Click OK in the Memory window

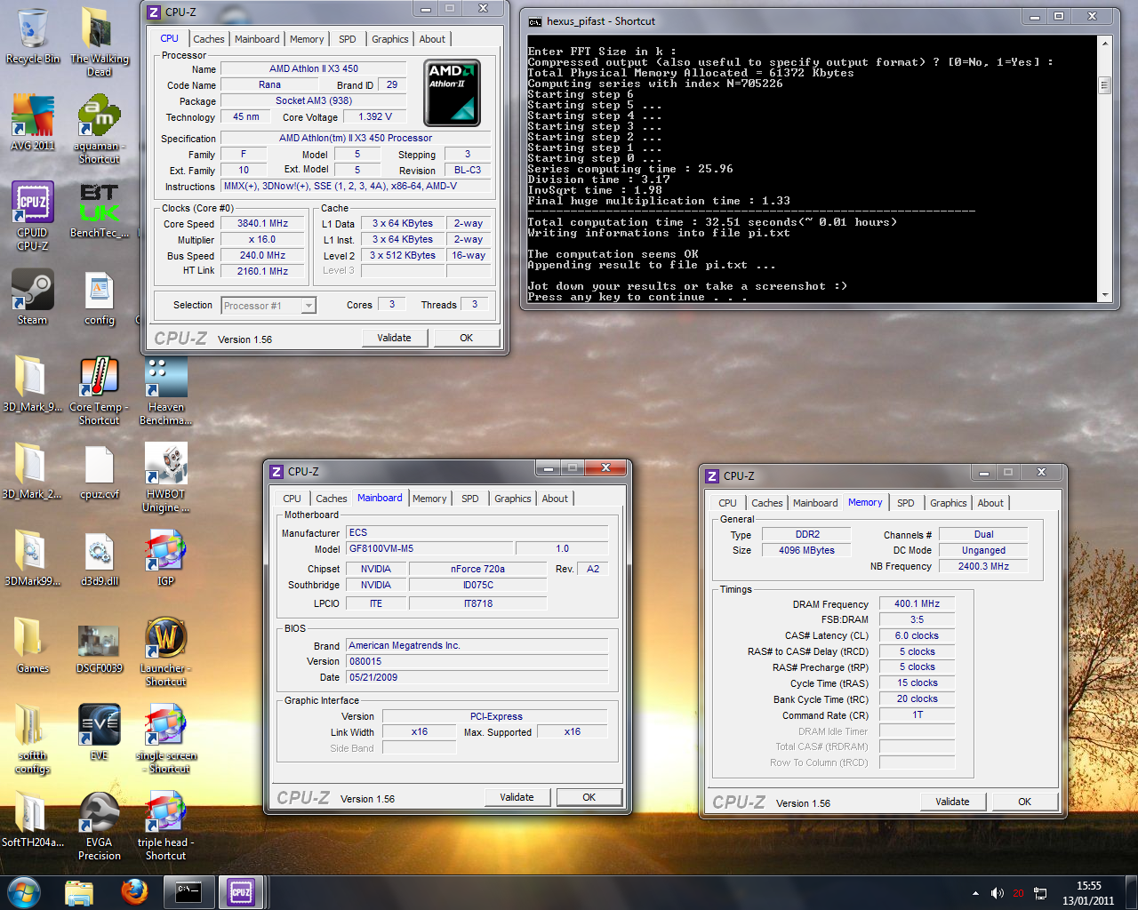1025,802
